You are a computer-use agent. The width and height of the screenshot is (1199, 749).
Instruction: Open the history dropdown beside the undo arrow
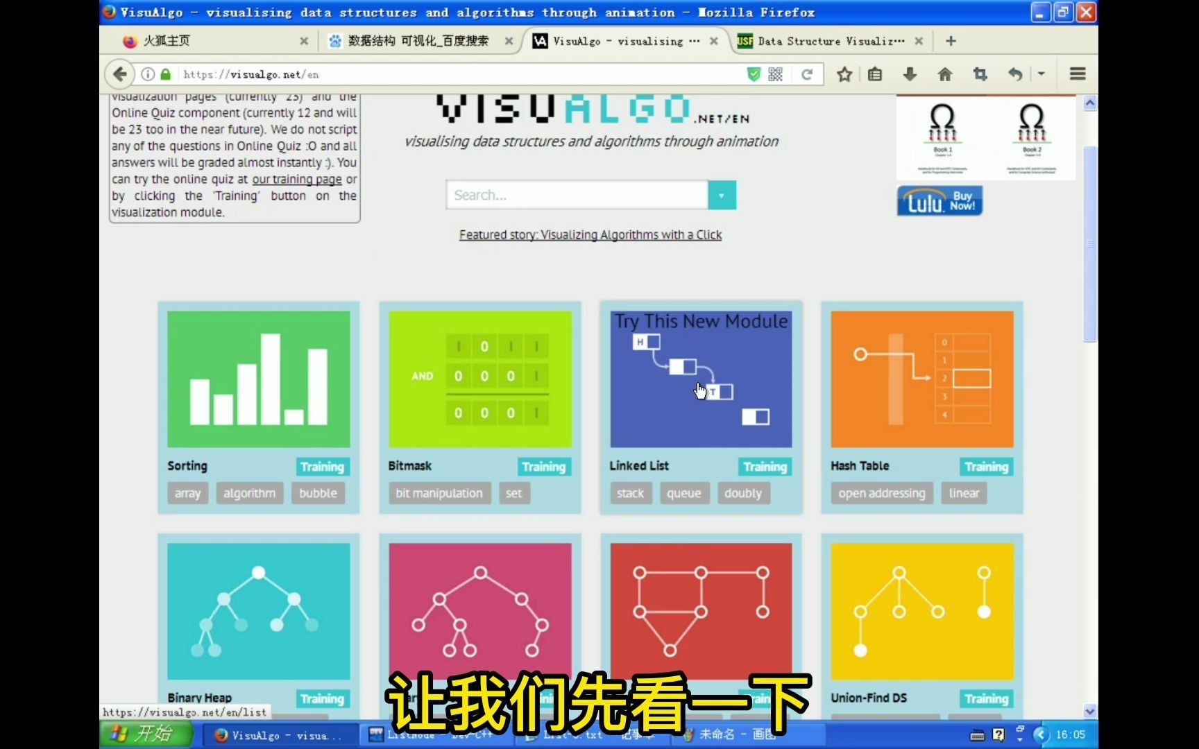tap(1041, 74)
